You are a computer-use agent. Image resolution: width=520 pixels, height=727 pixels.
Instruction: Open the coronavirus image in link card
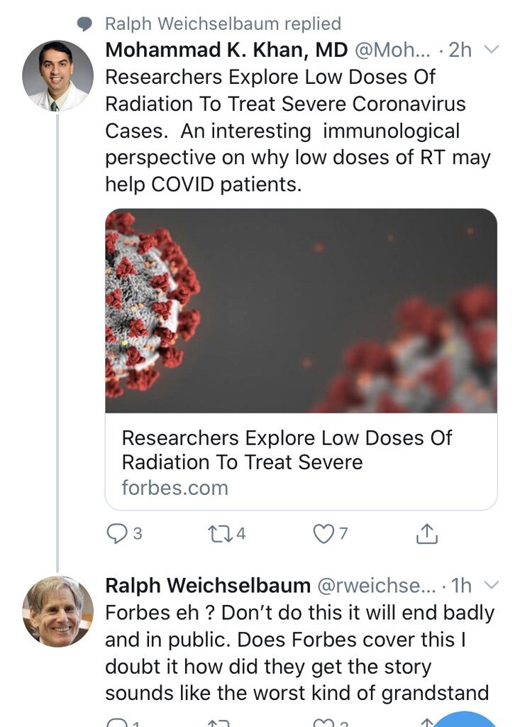301,311
